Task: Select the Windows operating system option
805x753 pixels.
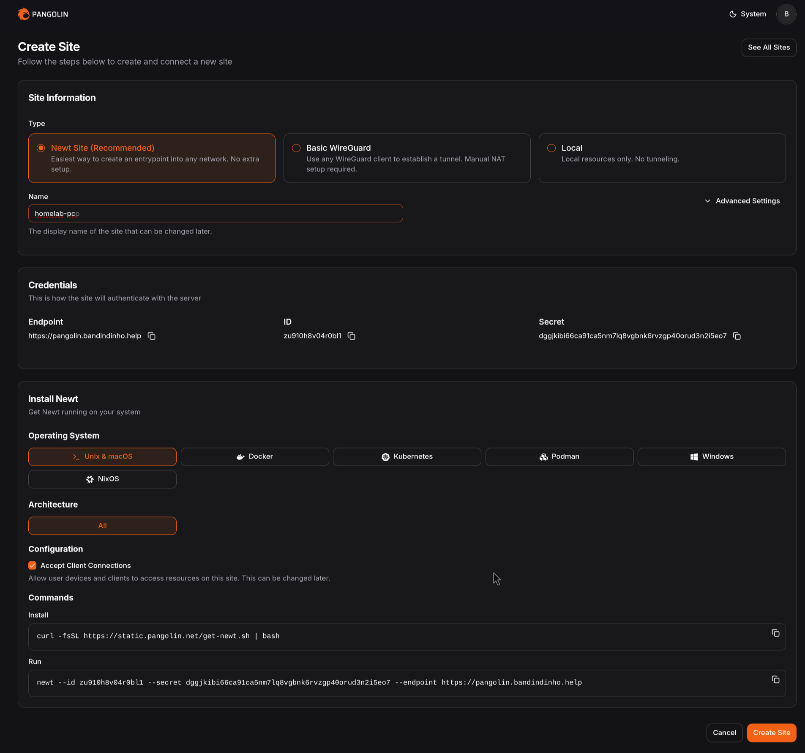Action: coord(712,456)
